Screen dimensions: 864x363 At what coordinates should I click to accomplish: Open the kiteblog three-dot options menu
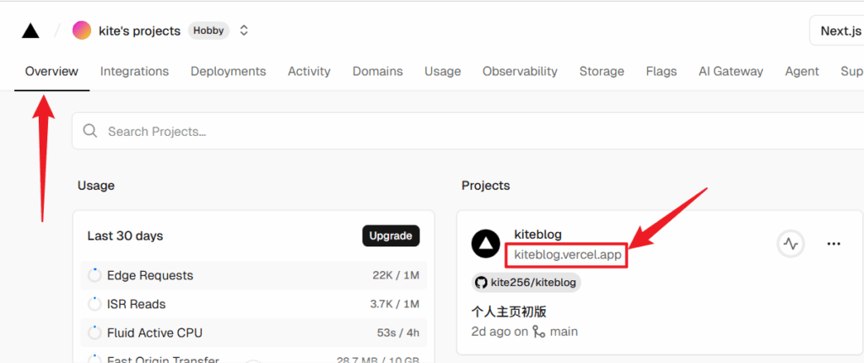[834, 244]
